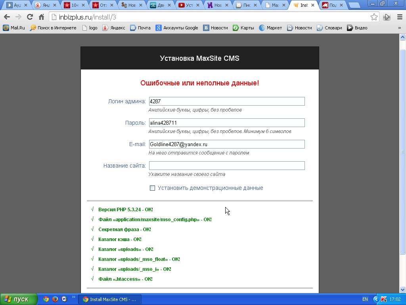Click the text Версия PHP 5.3.24 - OK!
Screen dimensions: 406x305
[126, 210]
